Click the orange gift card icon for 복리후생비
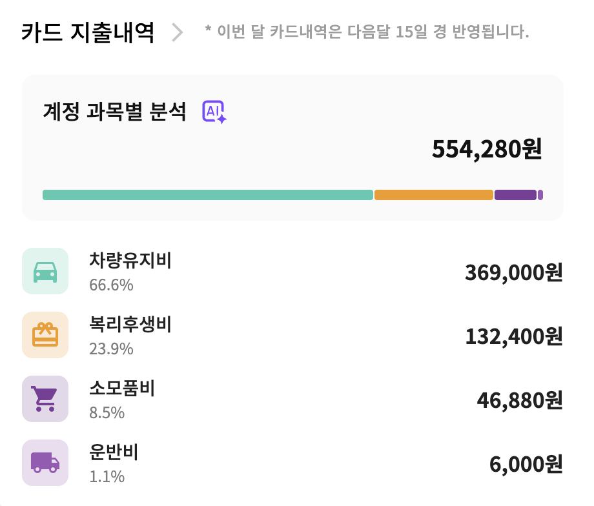This screenshot has width=594, height=506. tap(45, 335)
